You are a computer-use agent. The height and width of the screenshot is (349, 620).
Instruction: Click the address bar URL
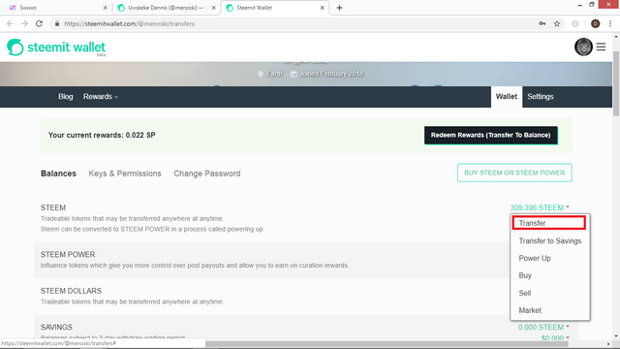coord(129,23)
